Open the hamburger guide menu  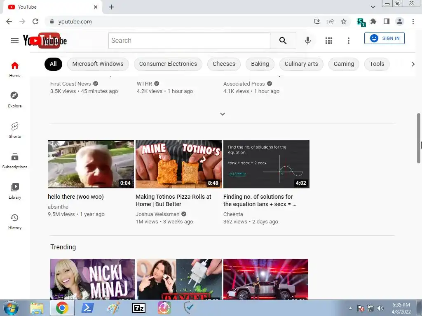[15, 41]
